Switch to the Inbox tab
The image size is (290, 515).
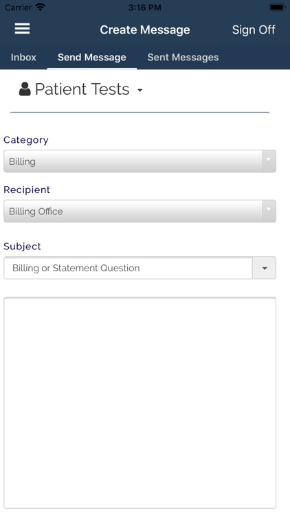point(23,57)
